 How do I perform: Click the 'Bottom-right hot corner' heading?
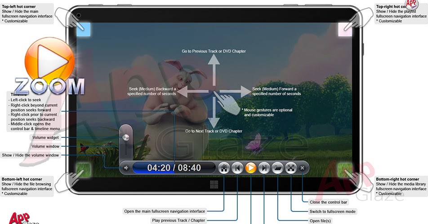[397, 179]
